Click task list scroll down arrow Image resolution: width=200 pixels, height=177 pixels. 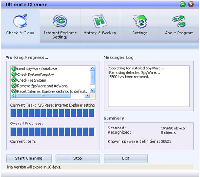pyautogui.click(x=93, y=90)
